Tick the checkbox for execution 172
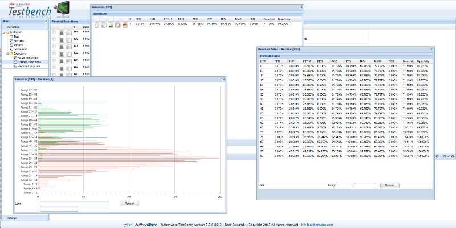The image size is (456, 228). click(54, 53)
